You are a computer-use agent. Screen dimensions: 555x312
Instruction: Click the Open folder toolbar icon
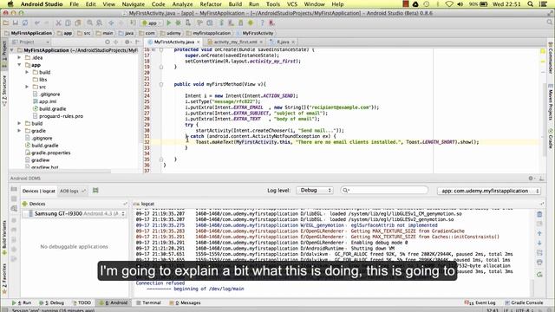6,23
